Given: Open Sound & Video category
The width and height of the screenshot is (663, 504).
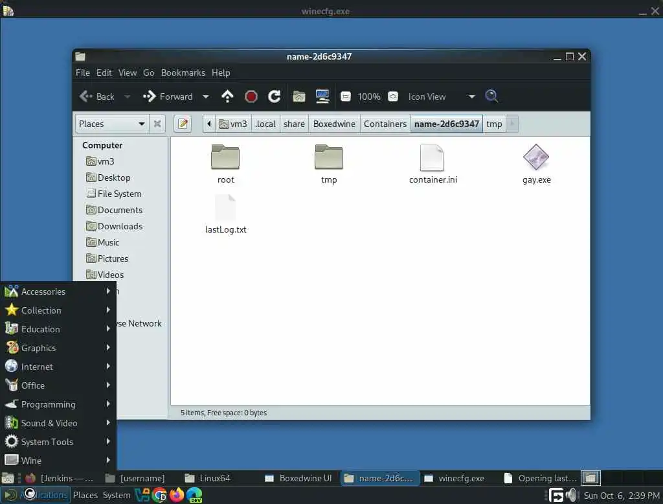Looking at the screenshot, I should click(58, 423).
